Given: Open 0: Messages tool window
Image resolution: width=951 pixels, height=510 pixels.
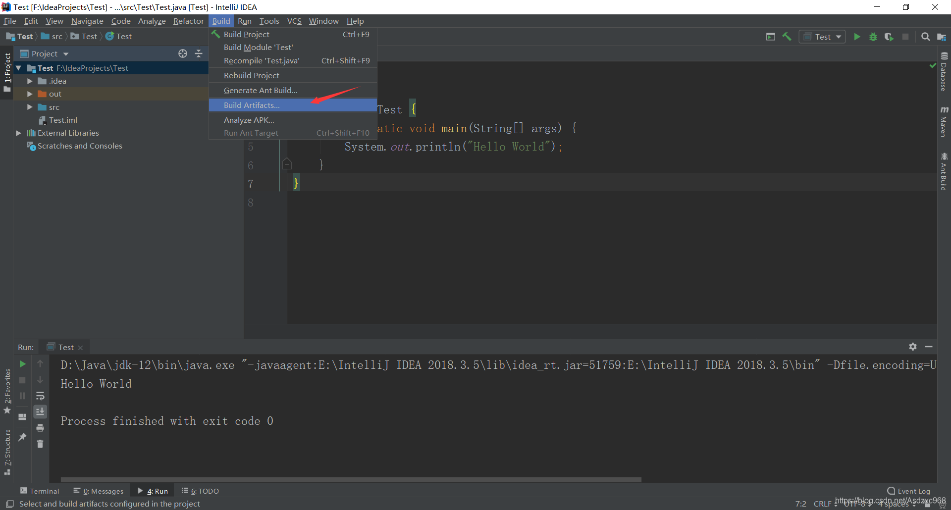Looking at the screenshot, I should [x=99, y=491].
